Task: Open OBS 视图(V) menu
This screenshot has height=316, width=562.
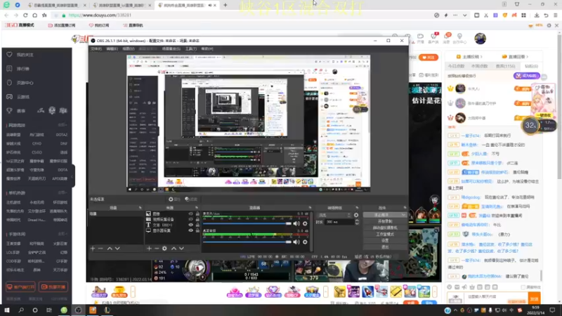Action: pos(129,48)
